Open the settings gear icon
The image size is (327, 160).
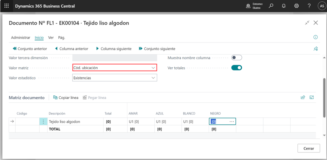pos(296,6)
